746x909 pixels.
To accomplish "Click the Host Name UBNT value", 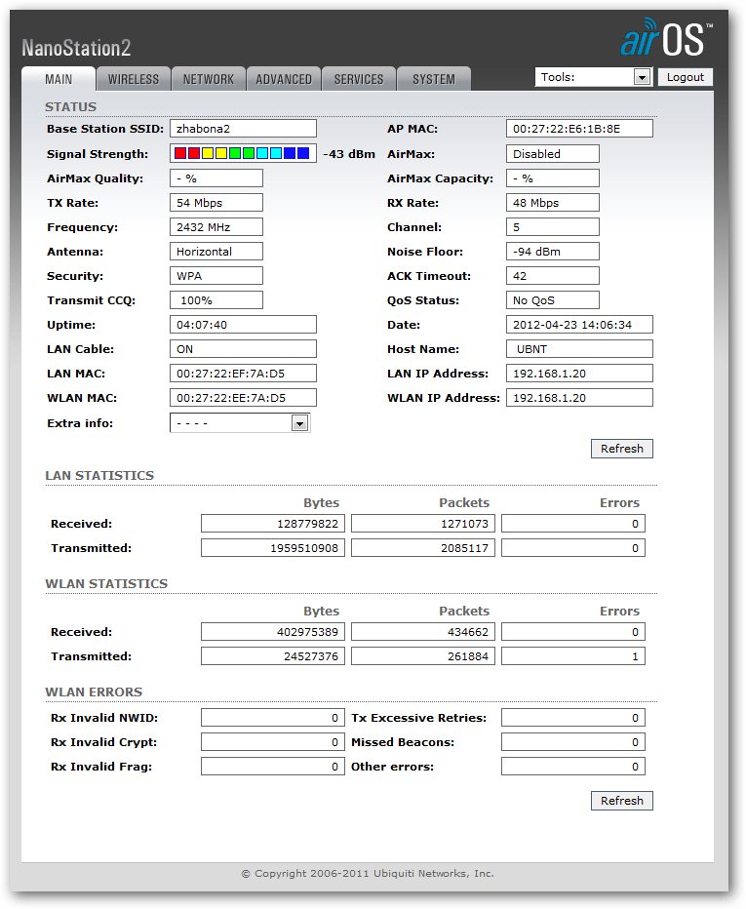I will tap(579, 349).
